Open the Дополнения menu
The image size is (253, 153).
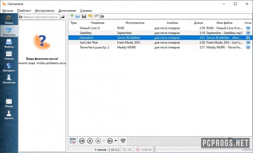[67, 11]
